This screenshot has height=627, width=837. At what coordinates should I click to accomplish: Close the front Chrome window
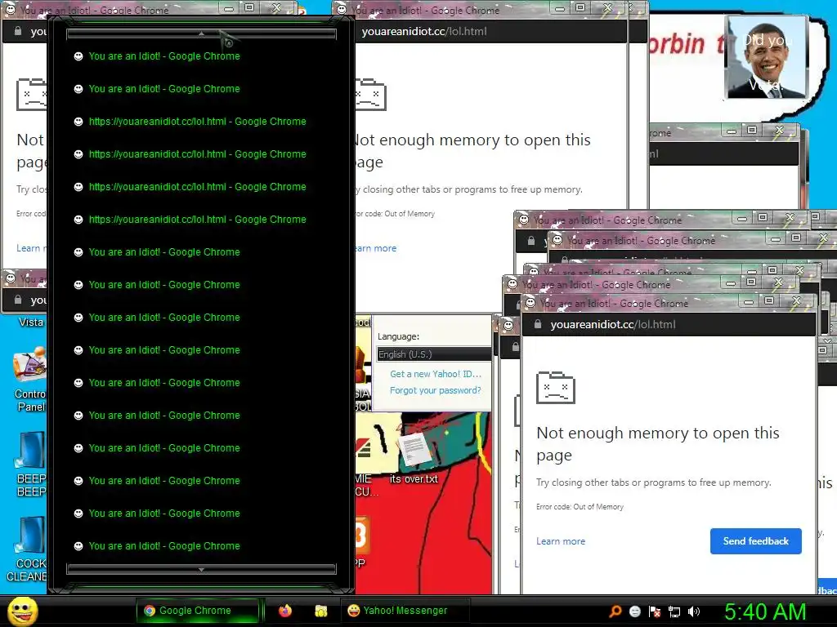coord(796,301)
